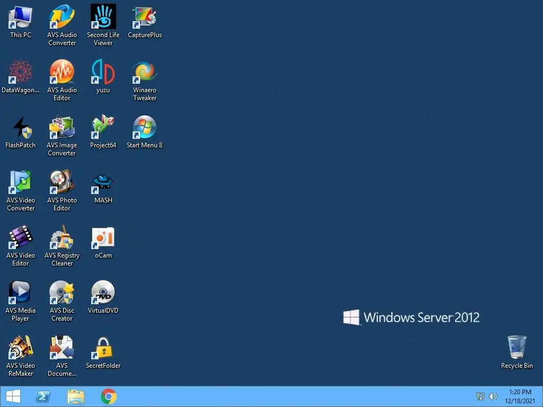Select the oCam screen recorder icon
The image size is (543, 407).
(x=103, y=238)
